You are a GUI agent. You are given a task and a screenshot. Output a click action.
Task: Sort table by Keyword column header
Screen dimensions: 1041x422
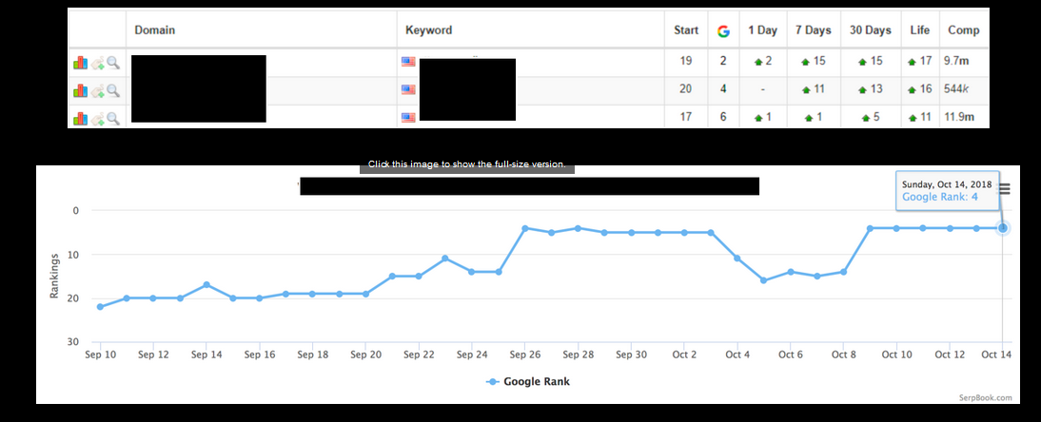point(429,29)
